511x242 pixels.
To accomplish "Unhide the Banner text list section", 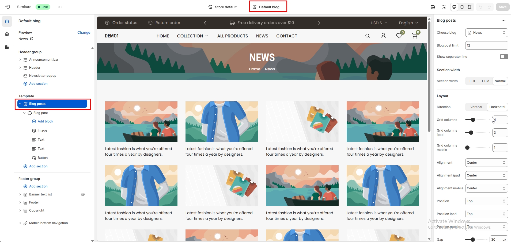I will 83,194.
